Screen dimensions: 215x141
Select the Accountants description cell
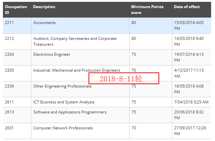pos(44,23)
